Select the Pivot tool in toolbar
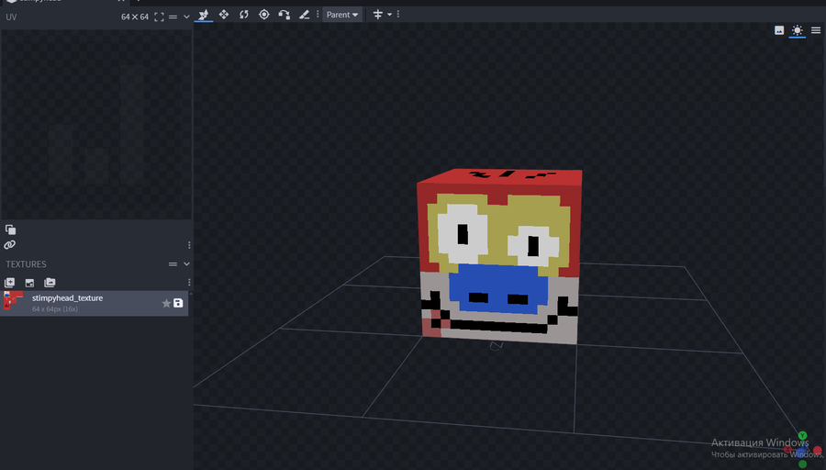The image size is (826, 470). (x=264, y=14)
